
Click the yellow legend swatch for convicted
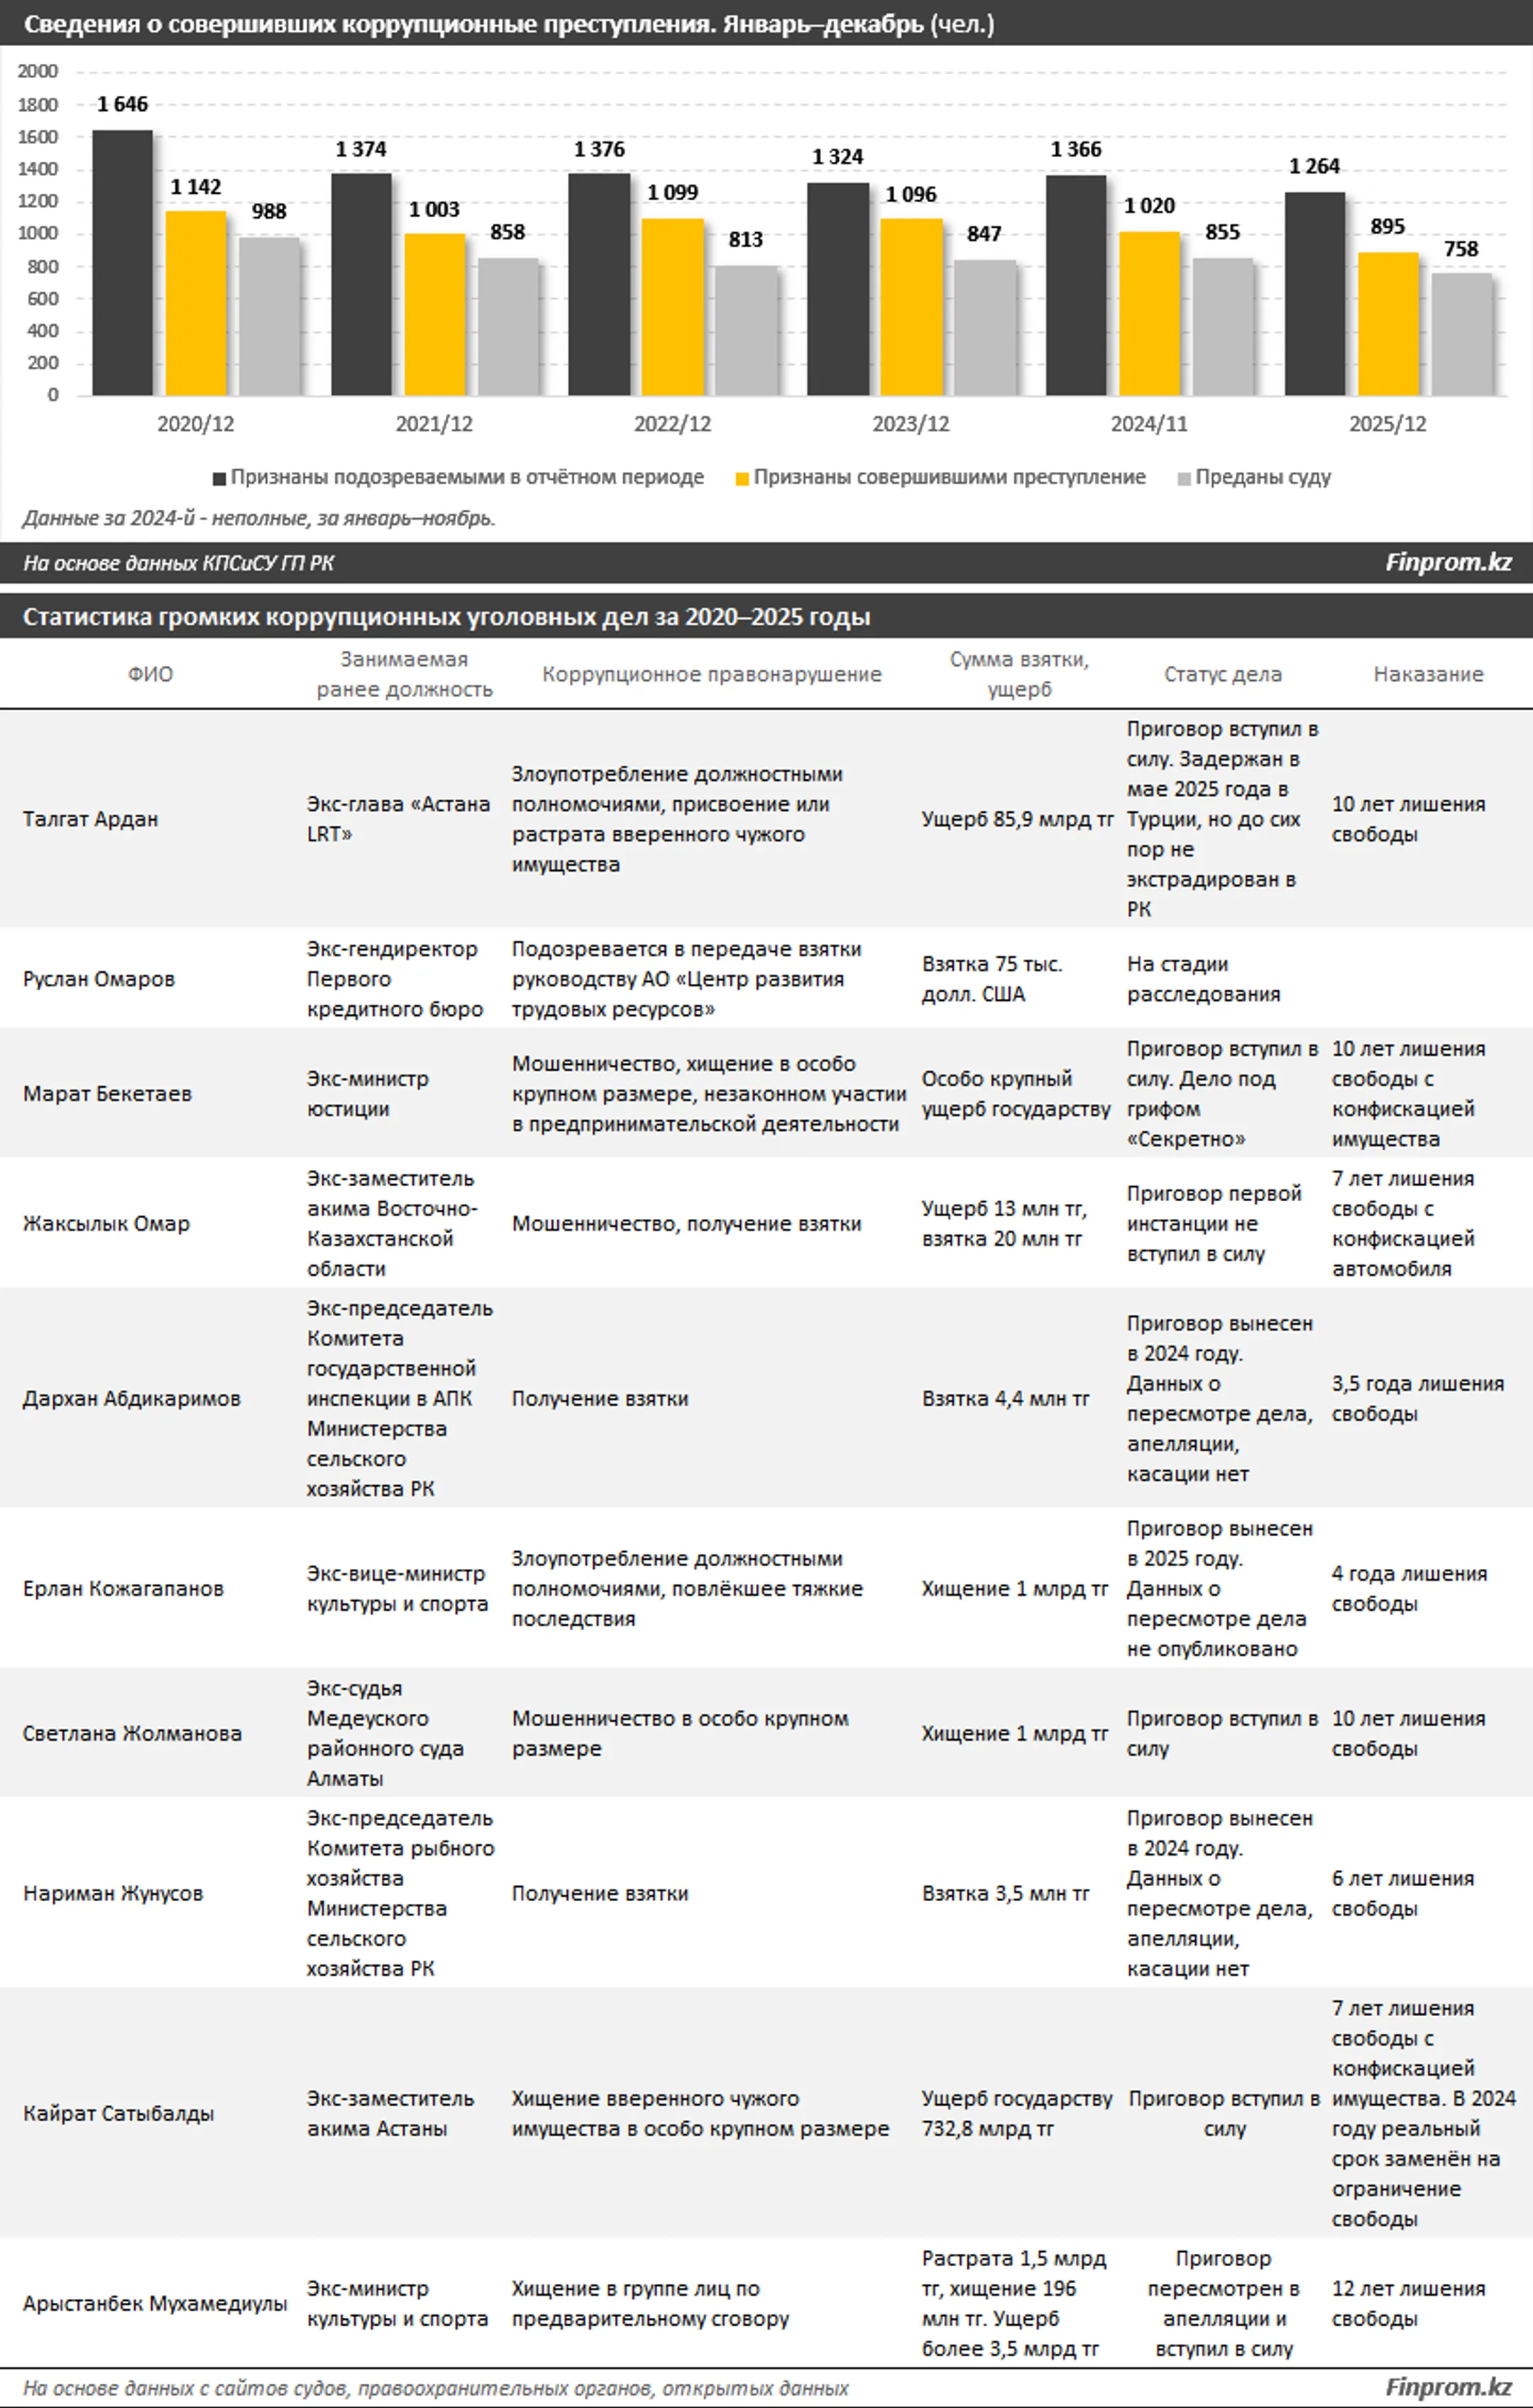(x=742, y=479)
